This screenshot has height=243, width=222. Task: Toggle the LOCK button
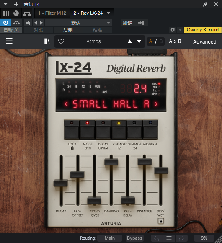tap(72, 130)
